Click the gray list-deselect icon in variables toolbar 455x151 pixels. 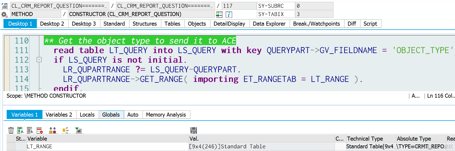click(30, 130)
